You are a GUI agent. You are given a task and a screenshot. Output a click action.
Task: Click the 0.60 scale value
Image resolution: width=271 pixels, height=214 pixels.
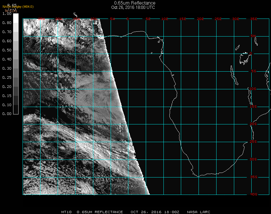[x=7, y=41]
